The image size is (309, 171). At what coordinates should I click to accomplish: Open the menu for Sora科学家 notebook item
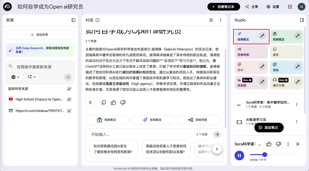click(297, 104)
